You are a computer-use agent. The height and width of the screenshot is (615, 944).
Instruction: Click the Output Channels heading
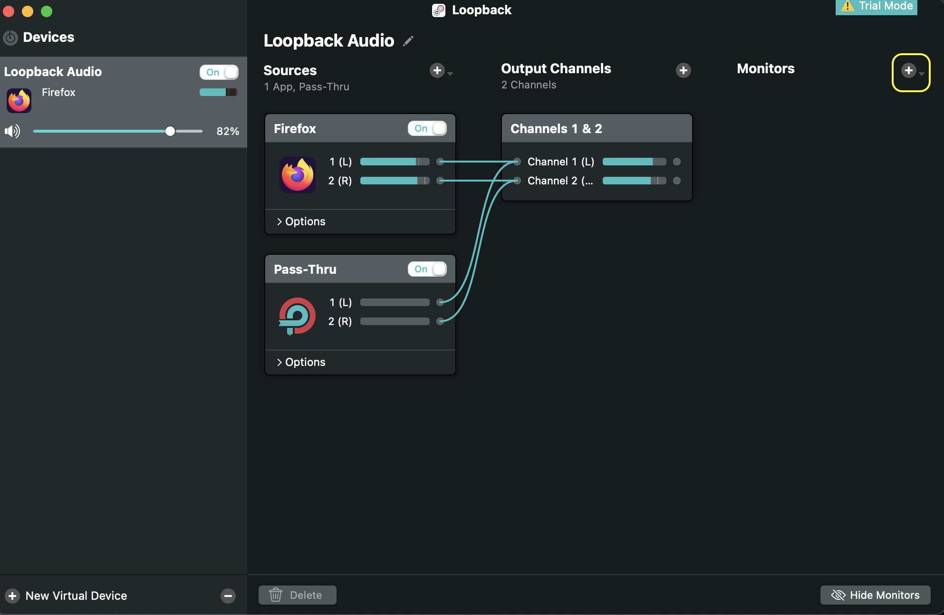[x=556, y=68]
